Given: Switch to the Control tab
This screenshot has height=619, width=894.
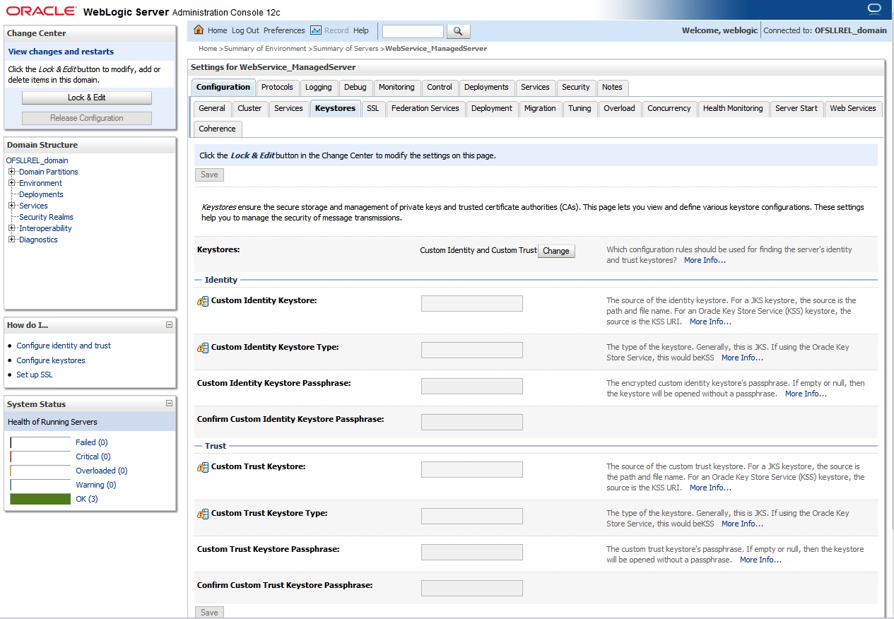Looking at the screenshot, I should 440,88.
